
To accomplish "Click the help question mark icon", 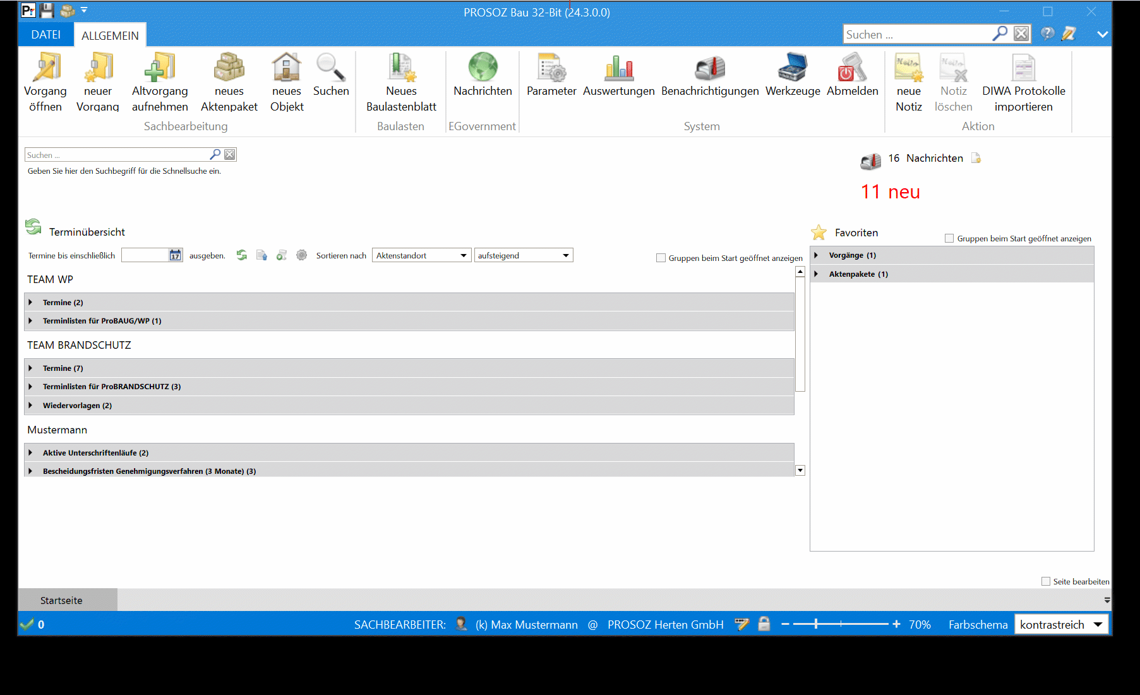I will [1048, 33].
